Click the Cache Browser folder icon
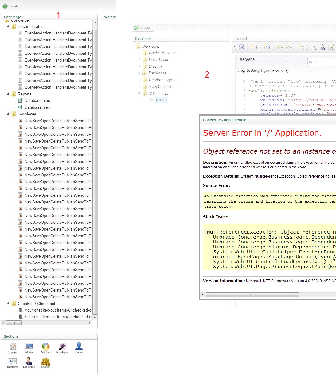The height and width of the screenshot is (374, 336). [145, 53]
